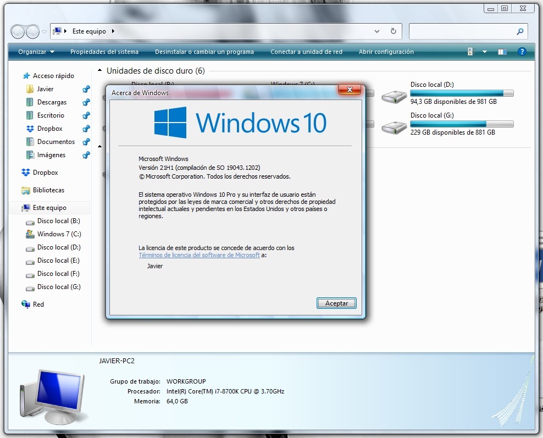Image resolution: width=543 pixels, height=438 pixels.
Task: Expand the address bar history dropdown
Action: tap(376, 31)
